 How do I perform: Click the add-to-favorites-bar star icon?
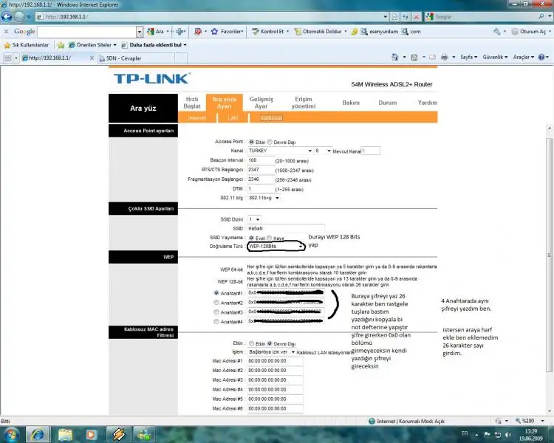click(61, 45)
